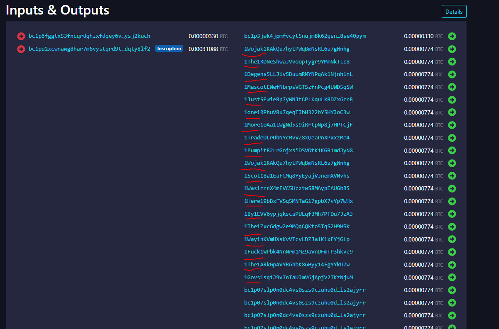Image resolution: width=499 pixels, height=329 pixels.
Task: Click the Inscription badge on second input
Action: [169, 49]
